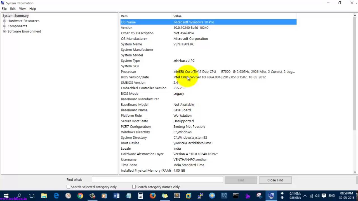This screenshot has height=201, width=358.
Task: Open the File menu
Action: click(4, 9)
